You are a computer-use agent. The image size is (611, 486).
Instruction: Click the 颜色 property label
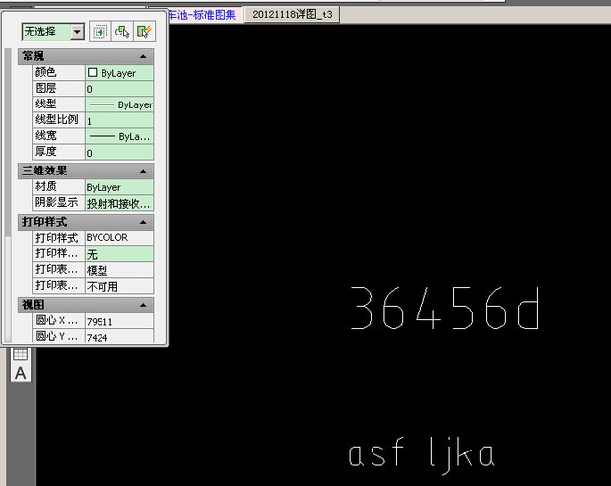coord(46,72)
